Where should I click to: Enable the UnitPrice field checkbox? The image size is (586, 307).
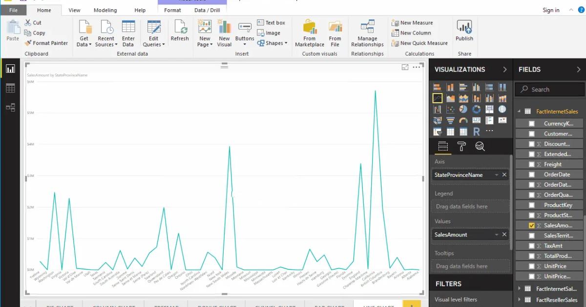532,266
